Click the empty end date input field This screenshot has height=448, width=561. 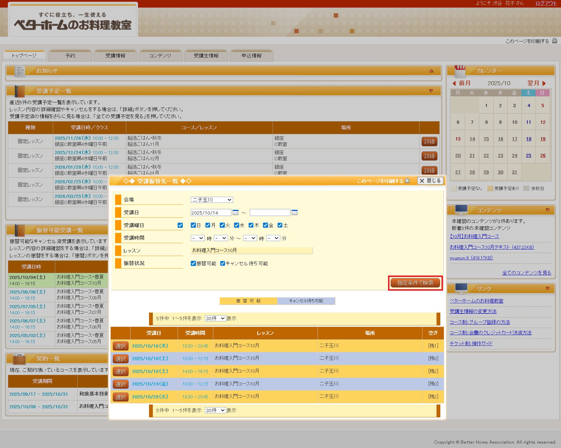(x=270, y=212)
